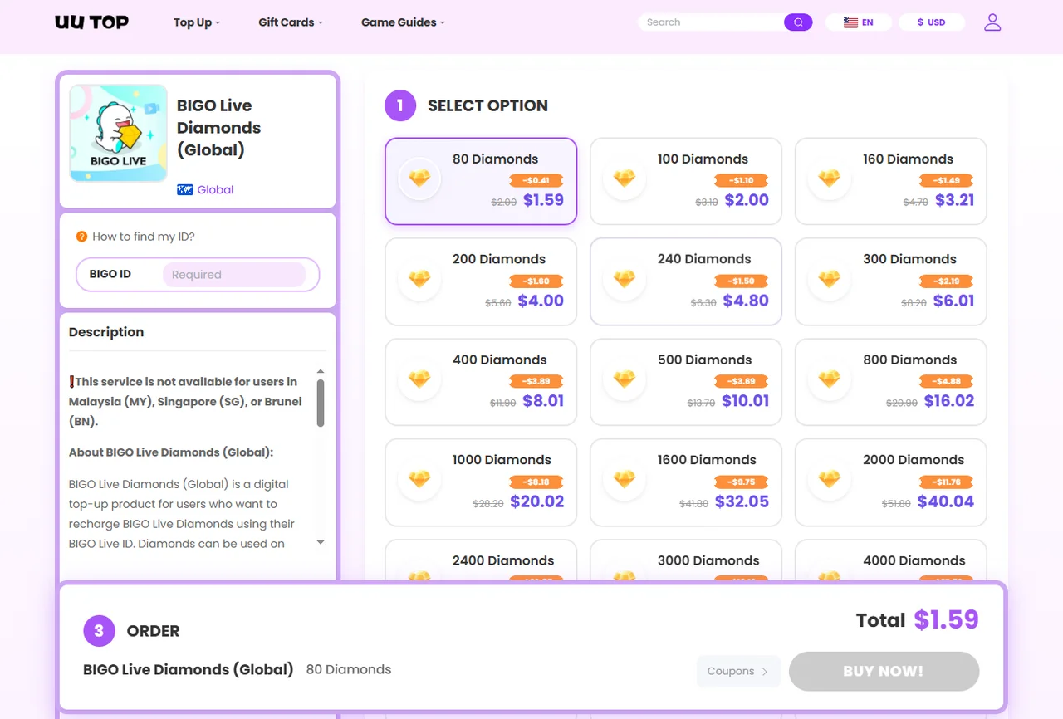Click the description scroll up arrow
Image resolution: width=1063 pixels, height=719 pixels.
coord(321,371)
